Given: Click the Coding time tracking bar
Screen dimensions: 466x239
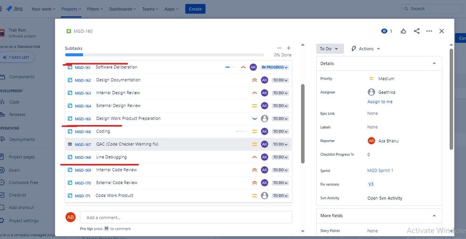Looking at the screenshot, I should pyautogui.click(x=241, y=131).
